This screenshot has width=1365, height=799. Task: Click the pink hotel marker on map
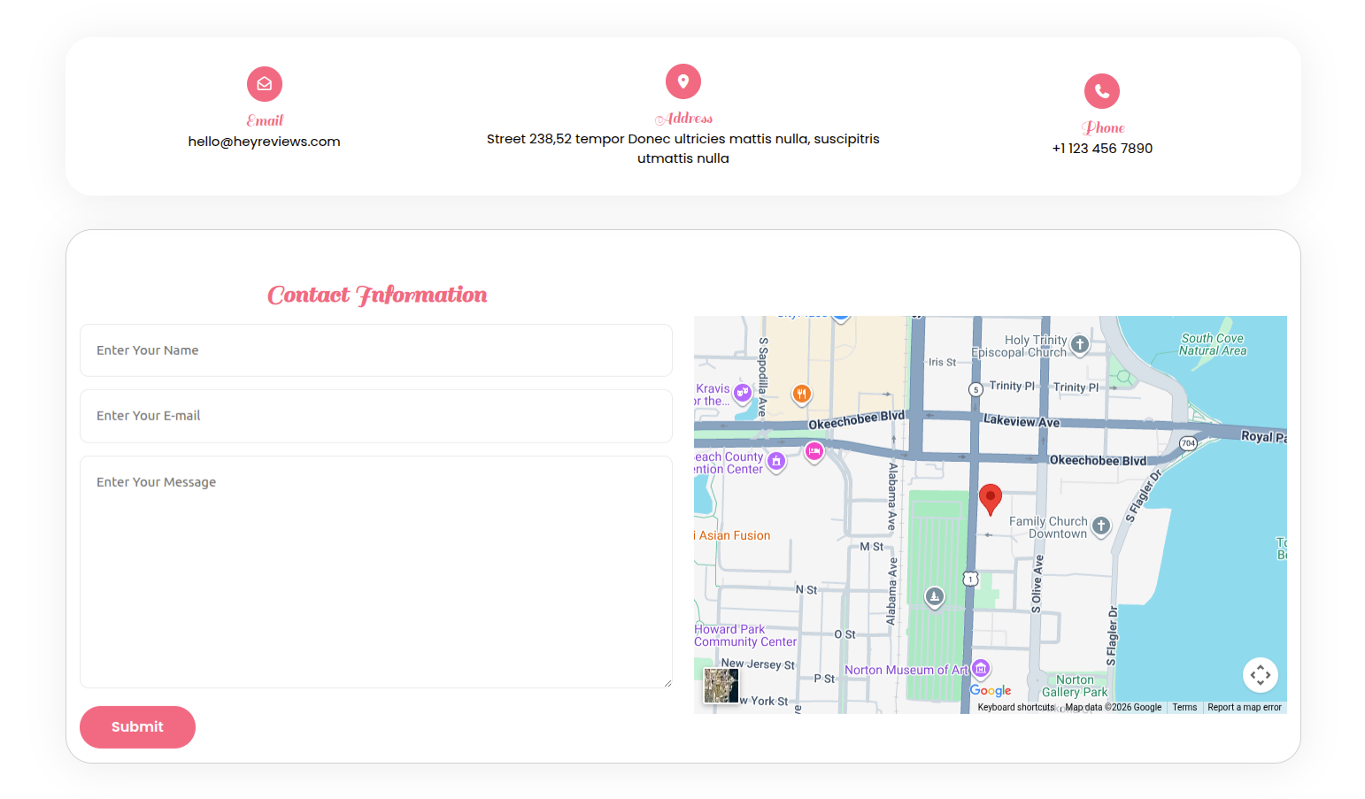coord(814,451)
